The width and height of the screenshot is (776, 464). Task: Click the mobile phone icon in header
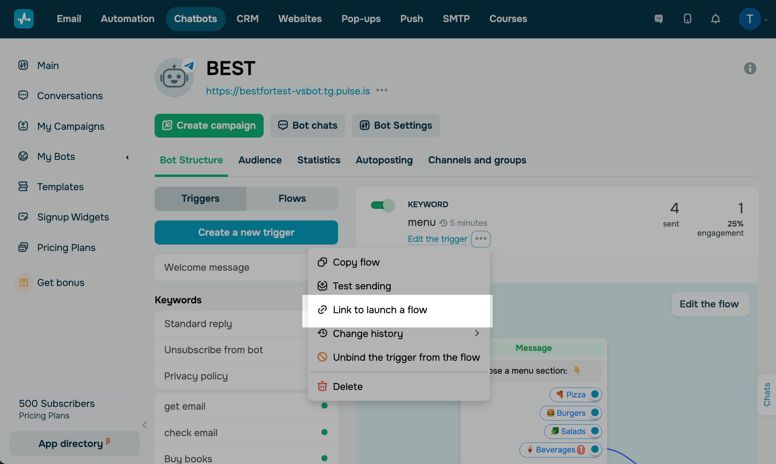[687, 19]
